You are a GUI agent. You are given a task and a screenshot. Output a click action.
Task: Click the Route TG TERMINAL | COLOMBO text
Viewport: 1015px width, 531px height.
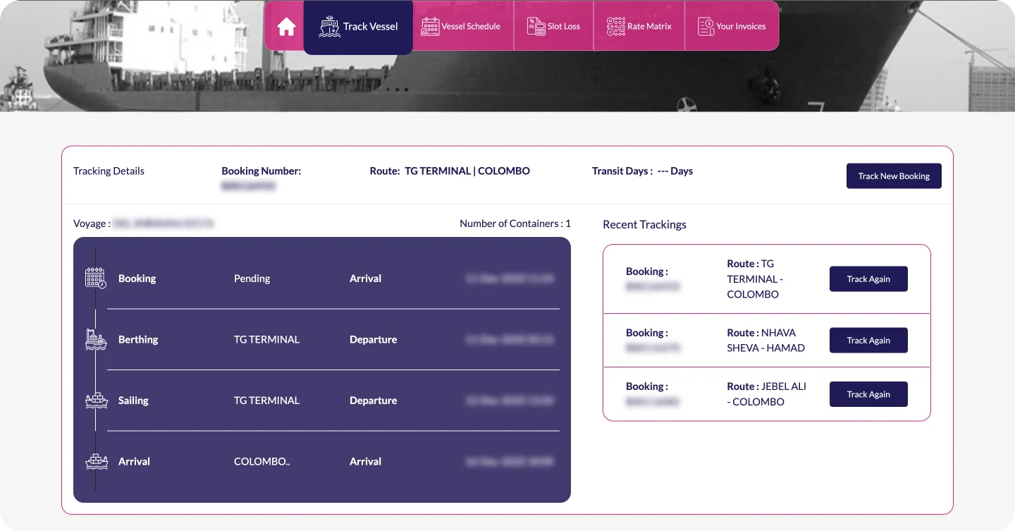pos(450,171)
